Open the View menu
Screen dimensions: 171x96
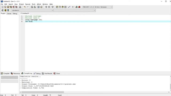click(x=16, y=4)
